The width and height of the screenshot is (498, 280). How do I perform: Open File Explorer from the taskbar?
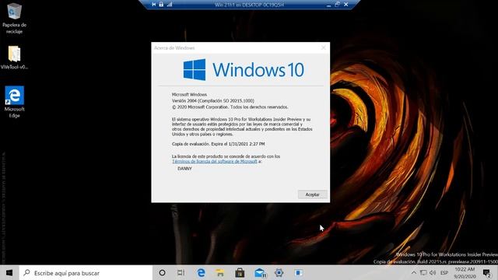(220, 273)
